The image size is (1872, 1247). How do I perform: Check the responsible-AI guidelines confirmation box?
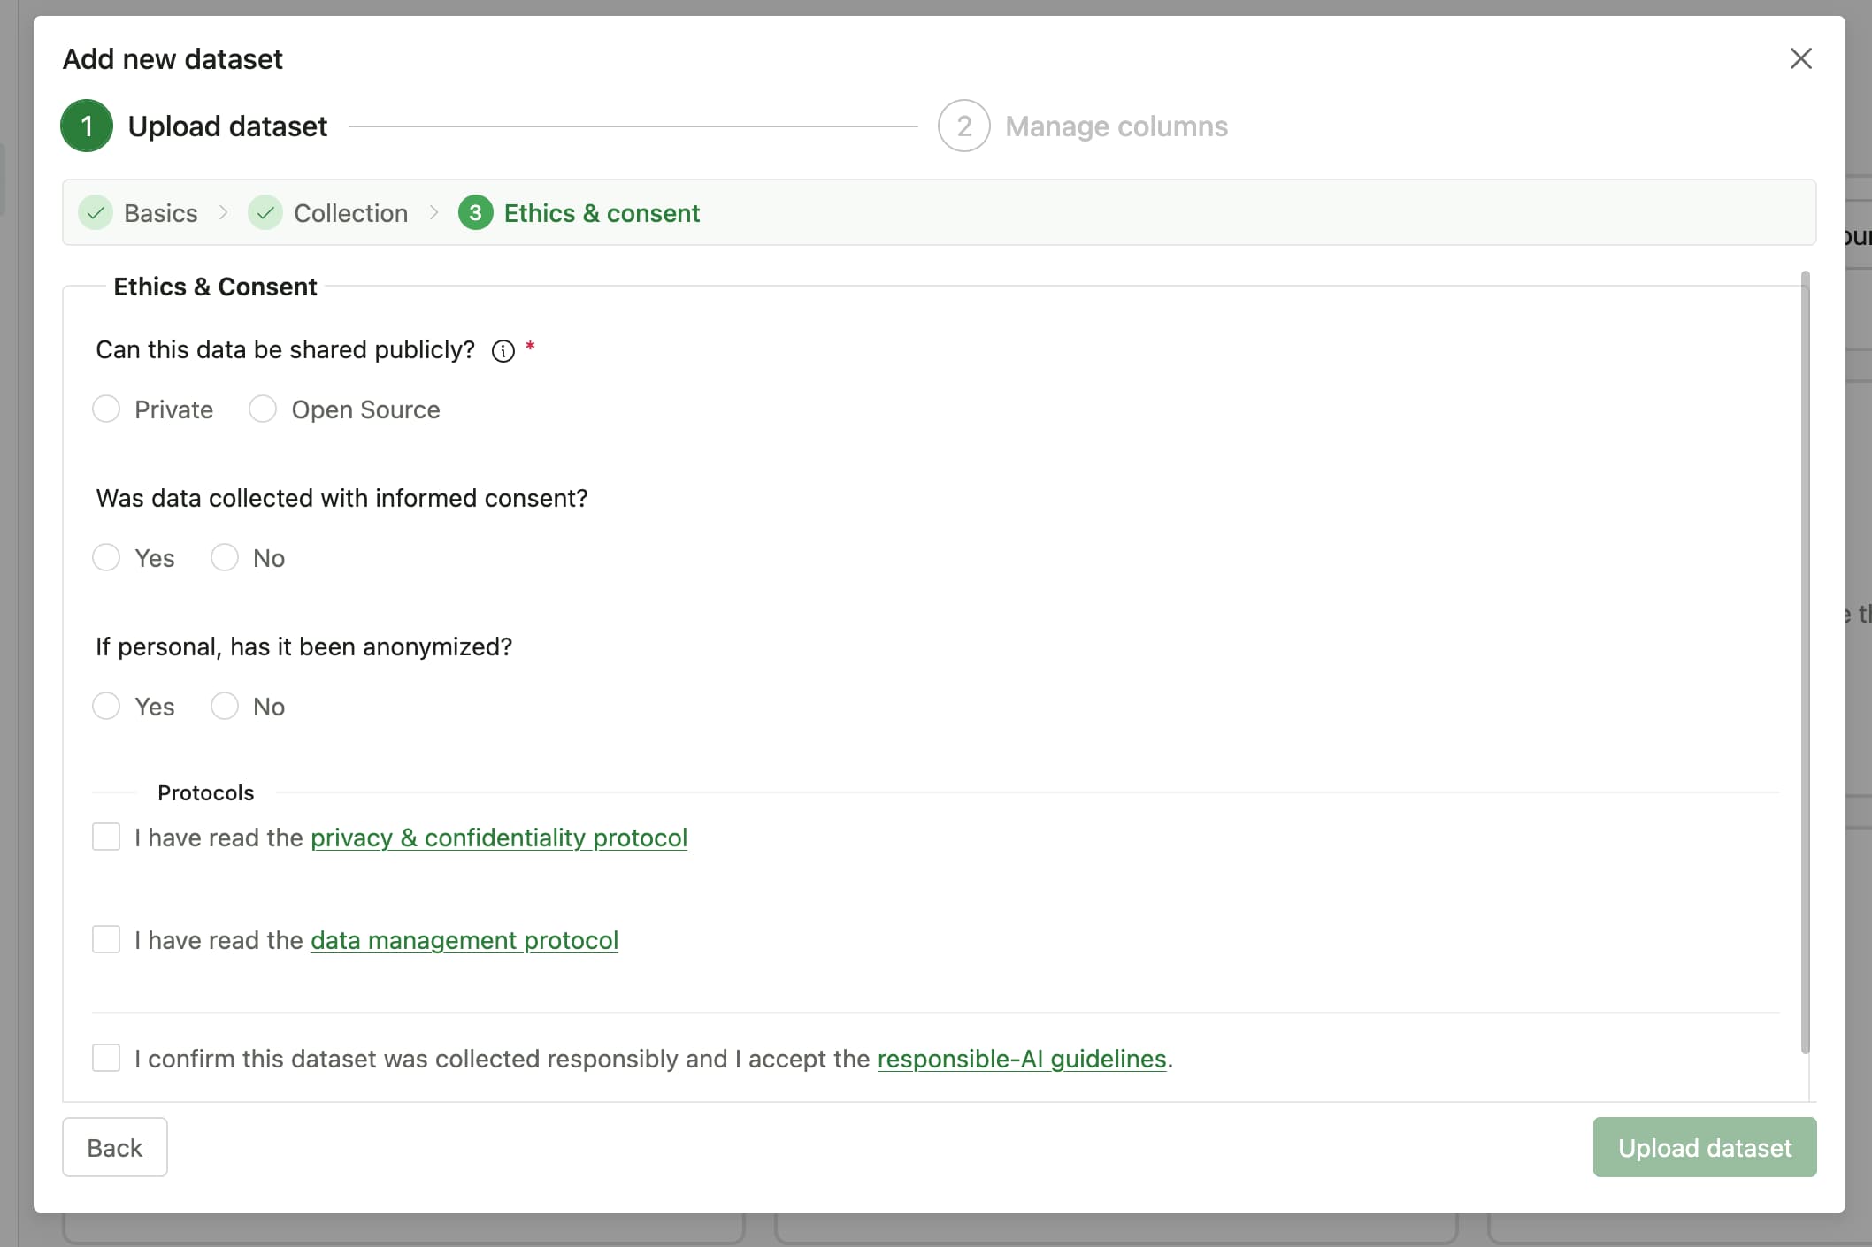pyautogui.click(x=106, y=1058)
